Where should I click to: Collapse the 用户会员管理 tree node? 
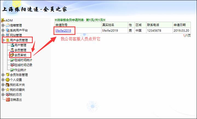(3, 40)
